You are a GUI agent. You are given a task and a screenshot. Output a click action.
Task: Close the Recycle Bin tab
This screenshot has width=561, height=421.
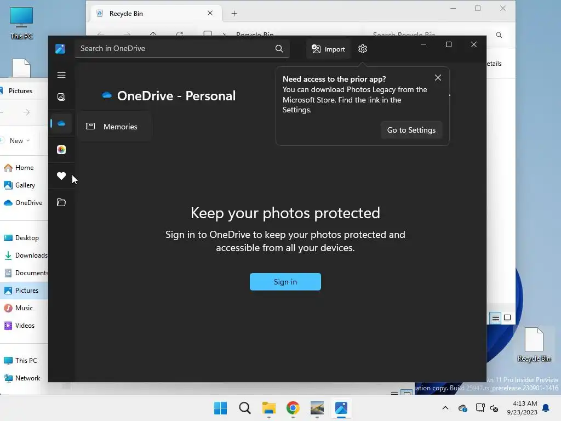210,13
